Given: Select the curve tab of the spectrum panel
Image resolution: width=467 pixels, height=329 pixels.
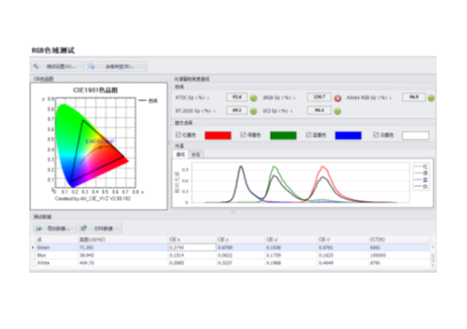Looking at the screenshot, I should pyautogui.click(x=181, y=154).
